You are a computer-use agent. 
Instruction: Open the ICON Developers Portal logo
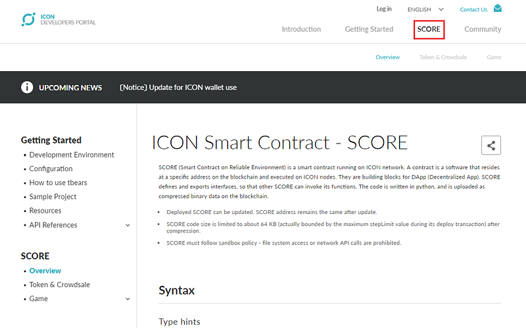tap(59, 20)
